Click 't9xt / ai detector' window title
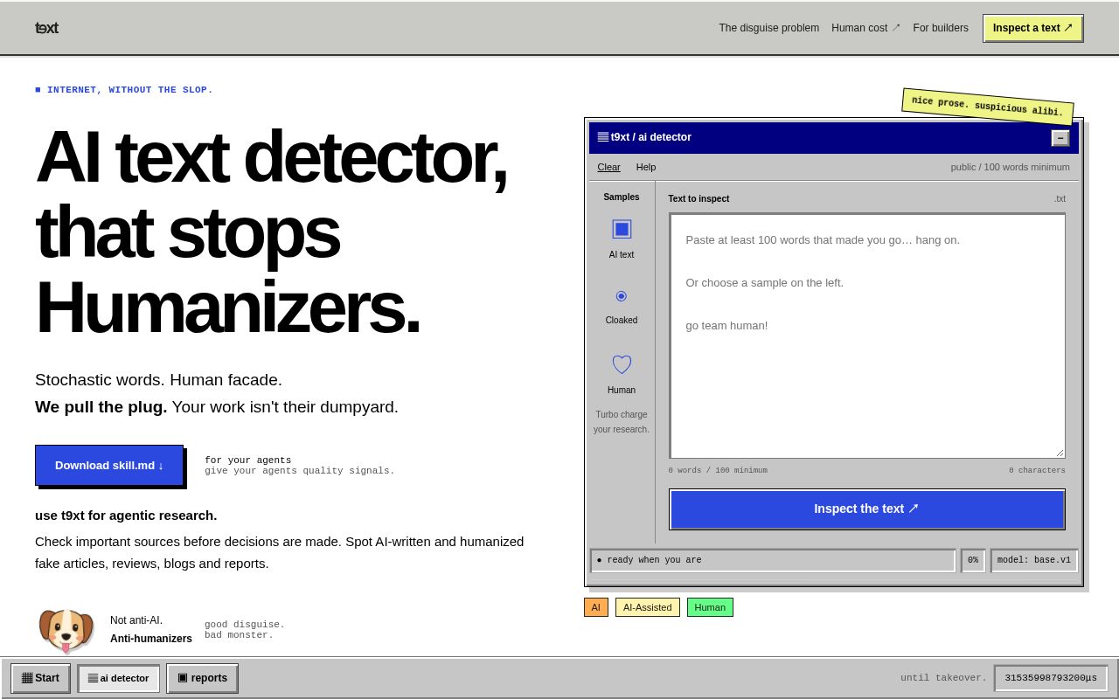Image resolution: width=1119 pixels, height=699 pixels. click(651, 137)
